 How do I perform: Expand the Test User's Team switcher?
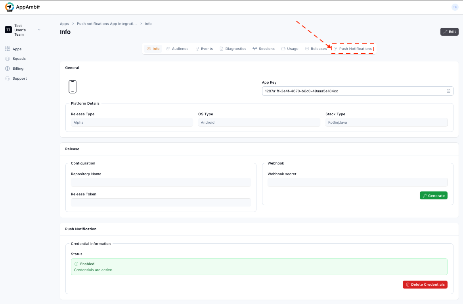point(39,29)
